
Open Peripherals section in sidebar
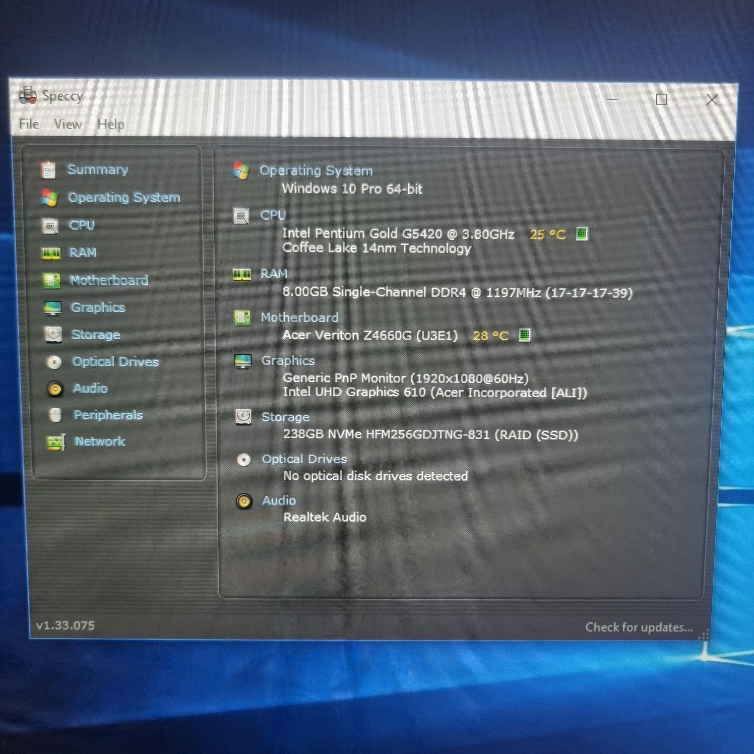tap(108, 415)
